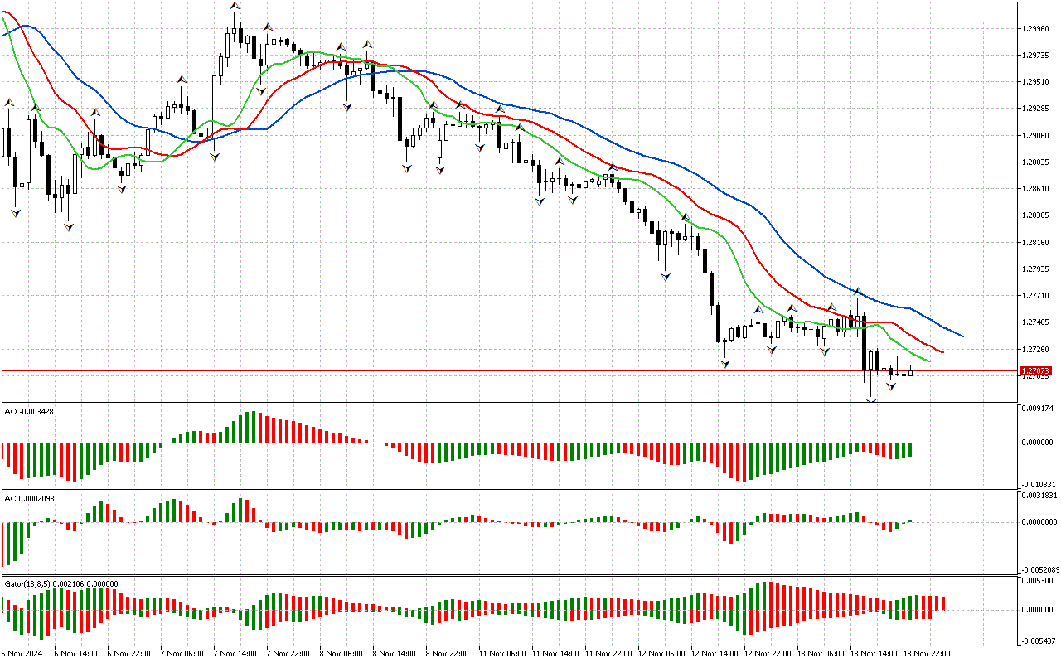Image resolution: width=1061 pixels, height=663 pixels.
Task: Click the 6 Nov 22:00 time label
Action: point(128,654)
